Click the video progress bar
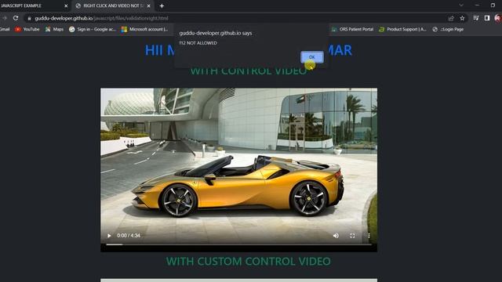502x282 pixels. pyautogui.click(x=238, y=244)
